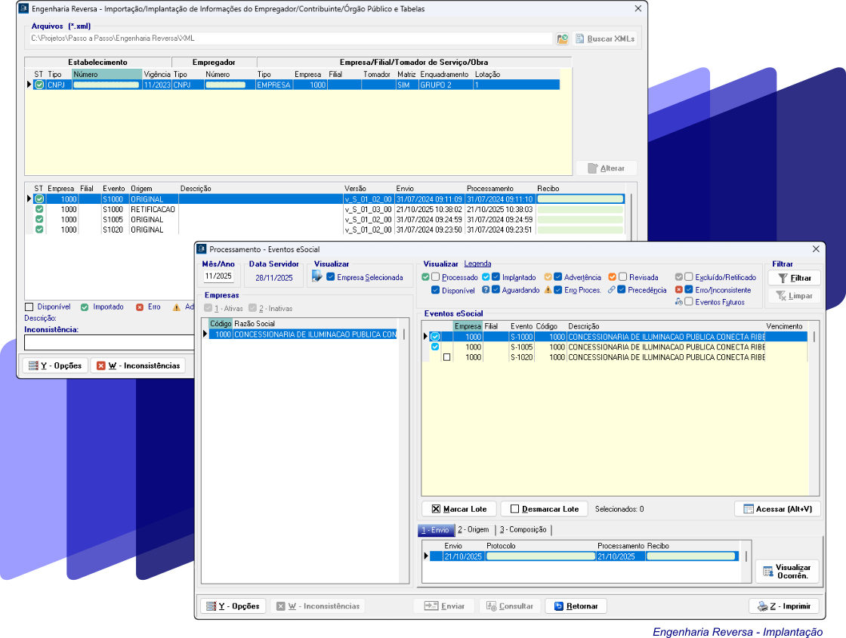Click Buscar XMLs button

604,39
